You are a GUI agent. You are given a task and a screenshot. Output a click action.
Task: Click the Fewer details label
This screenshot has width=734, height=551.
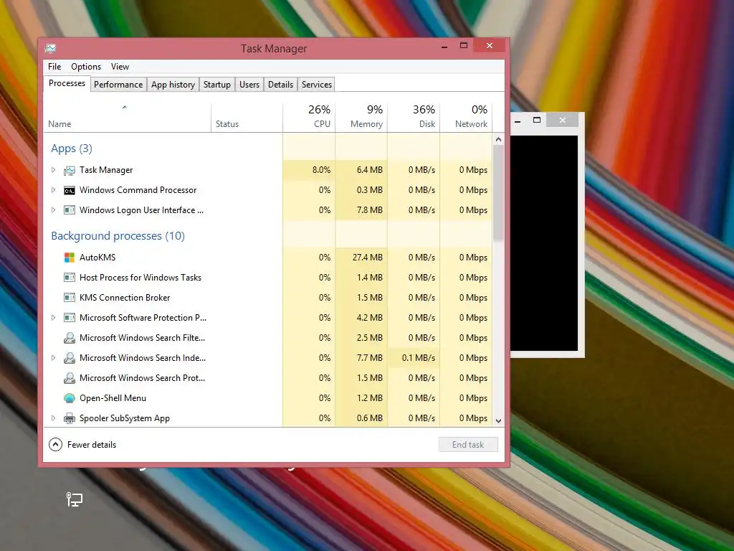tap(92, 445)
